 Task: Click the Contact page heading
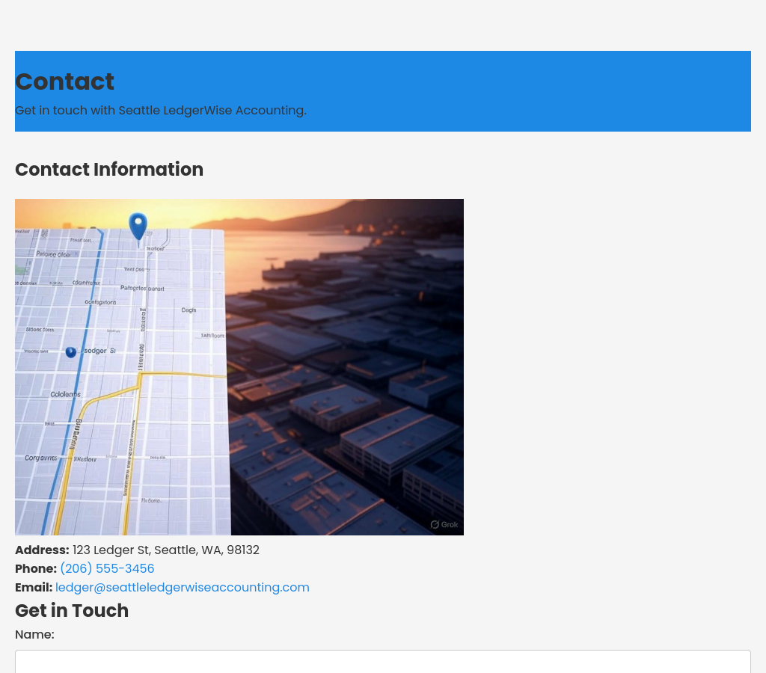(64, 82)
